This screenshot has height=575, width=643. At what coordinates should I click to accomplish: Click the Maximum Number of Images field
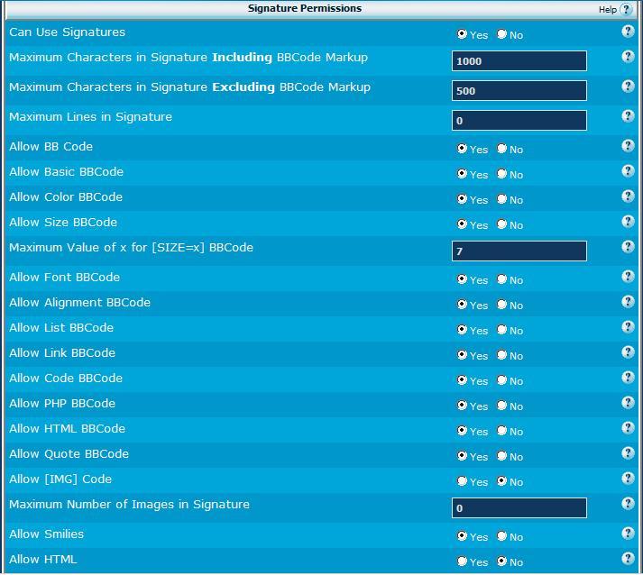point(519,507)
